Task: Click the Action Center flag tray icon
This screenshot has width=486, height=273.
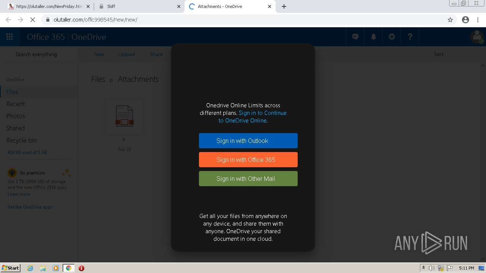Action: [450, 268]
